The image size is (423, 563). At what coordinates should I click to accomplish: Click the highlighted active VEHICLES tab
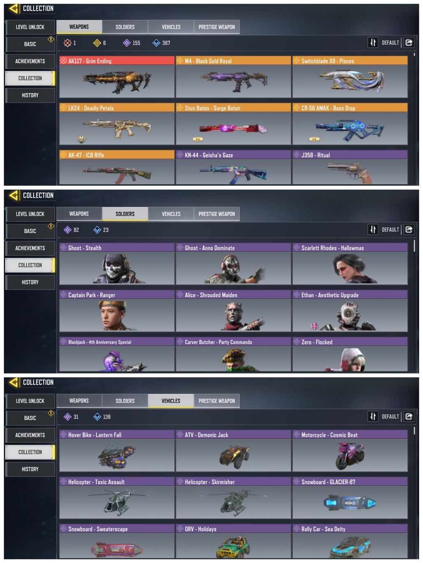coord(171,401)
